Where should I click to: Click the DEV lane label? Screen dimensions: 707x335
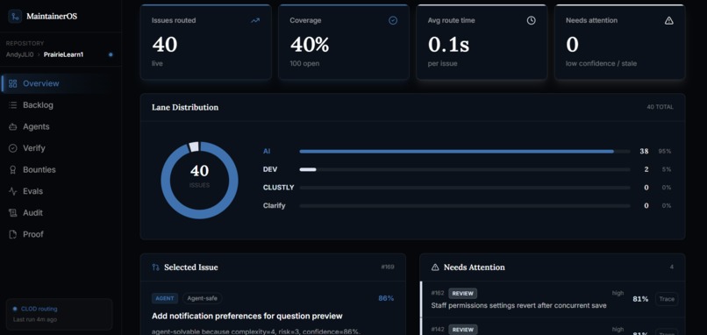(x=270, y=169)
